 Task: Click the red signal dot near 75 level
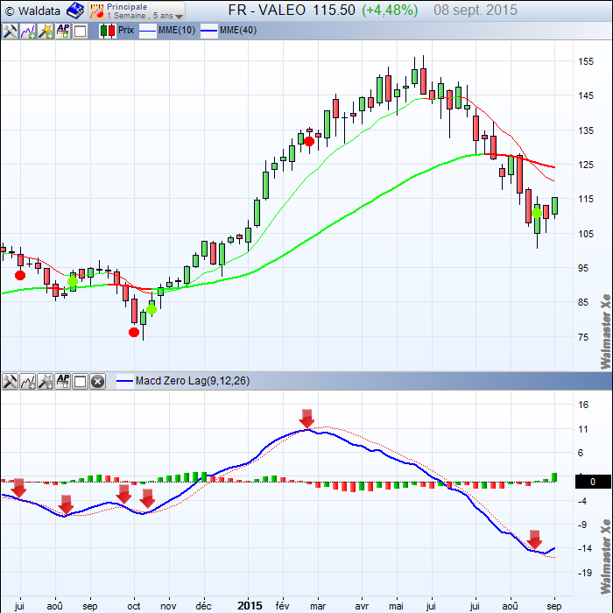[134, 332]
